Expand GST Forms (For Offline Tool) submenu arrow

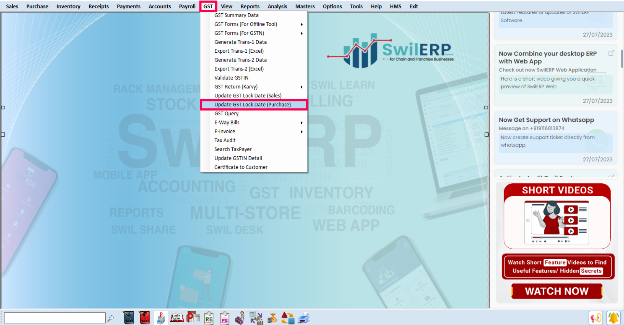point(302,24)
